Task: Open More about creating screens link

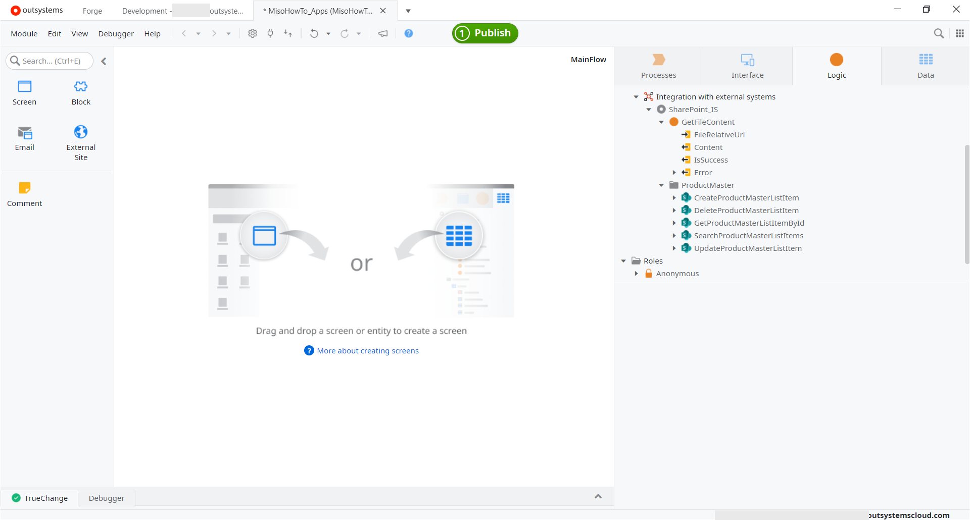Action: pyautogui.click(x=368, y=351)
